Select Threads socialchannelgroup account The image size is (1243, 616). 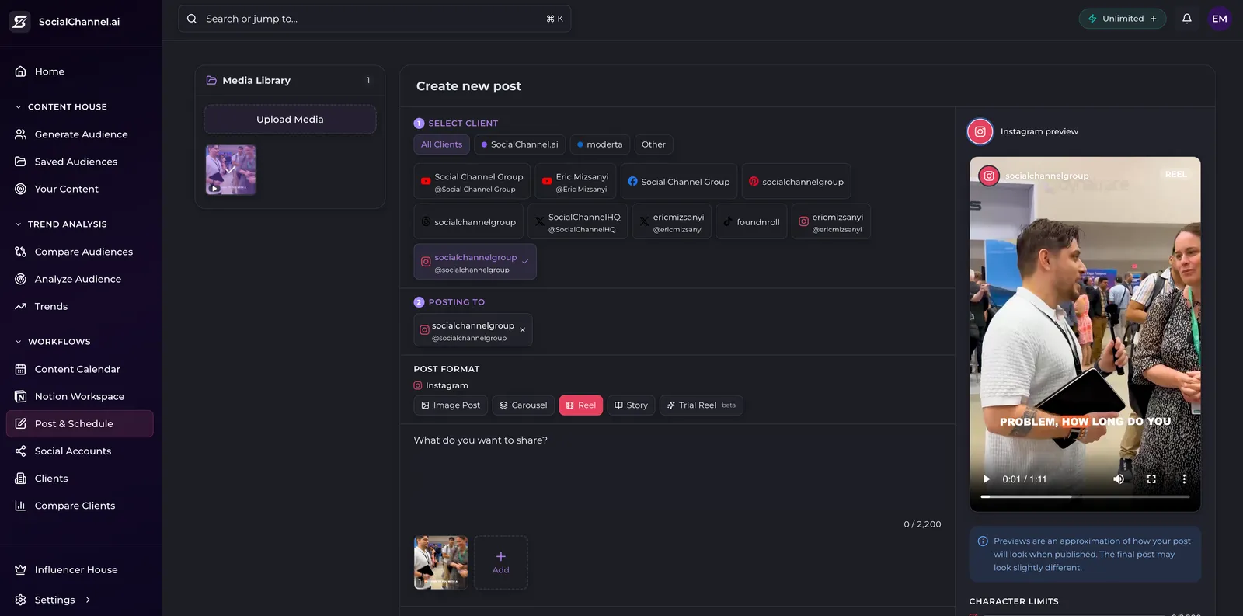point(468,222)
